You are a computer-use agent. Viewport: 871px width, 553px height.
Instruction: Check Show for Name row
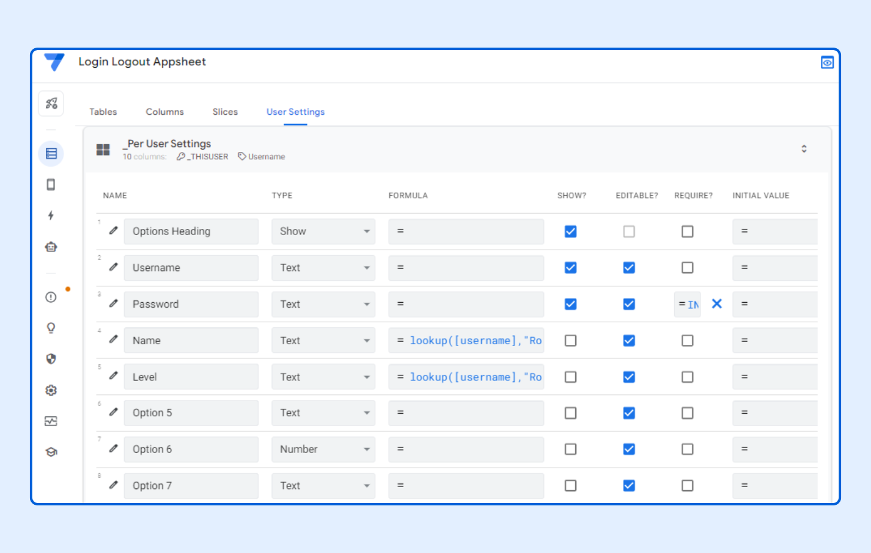(x=570, y=341)
